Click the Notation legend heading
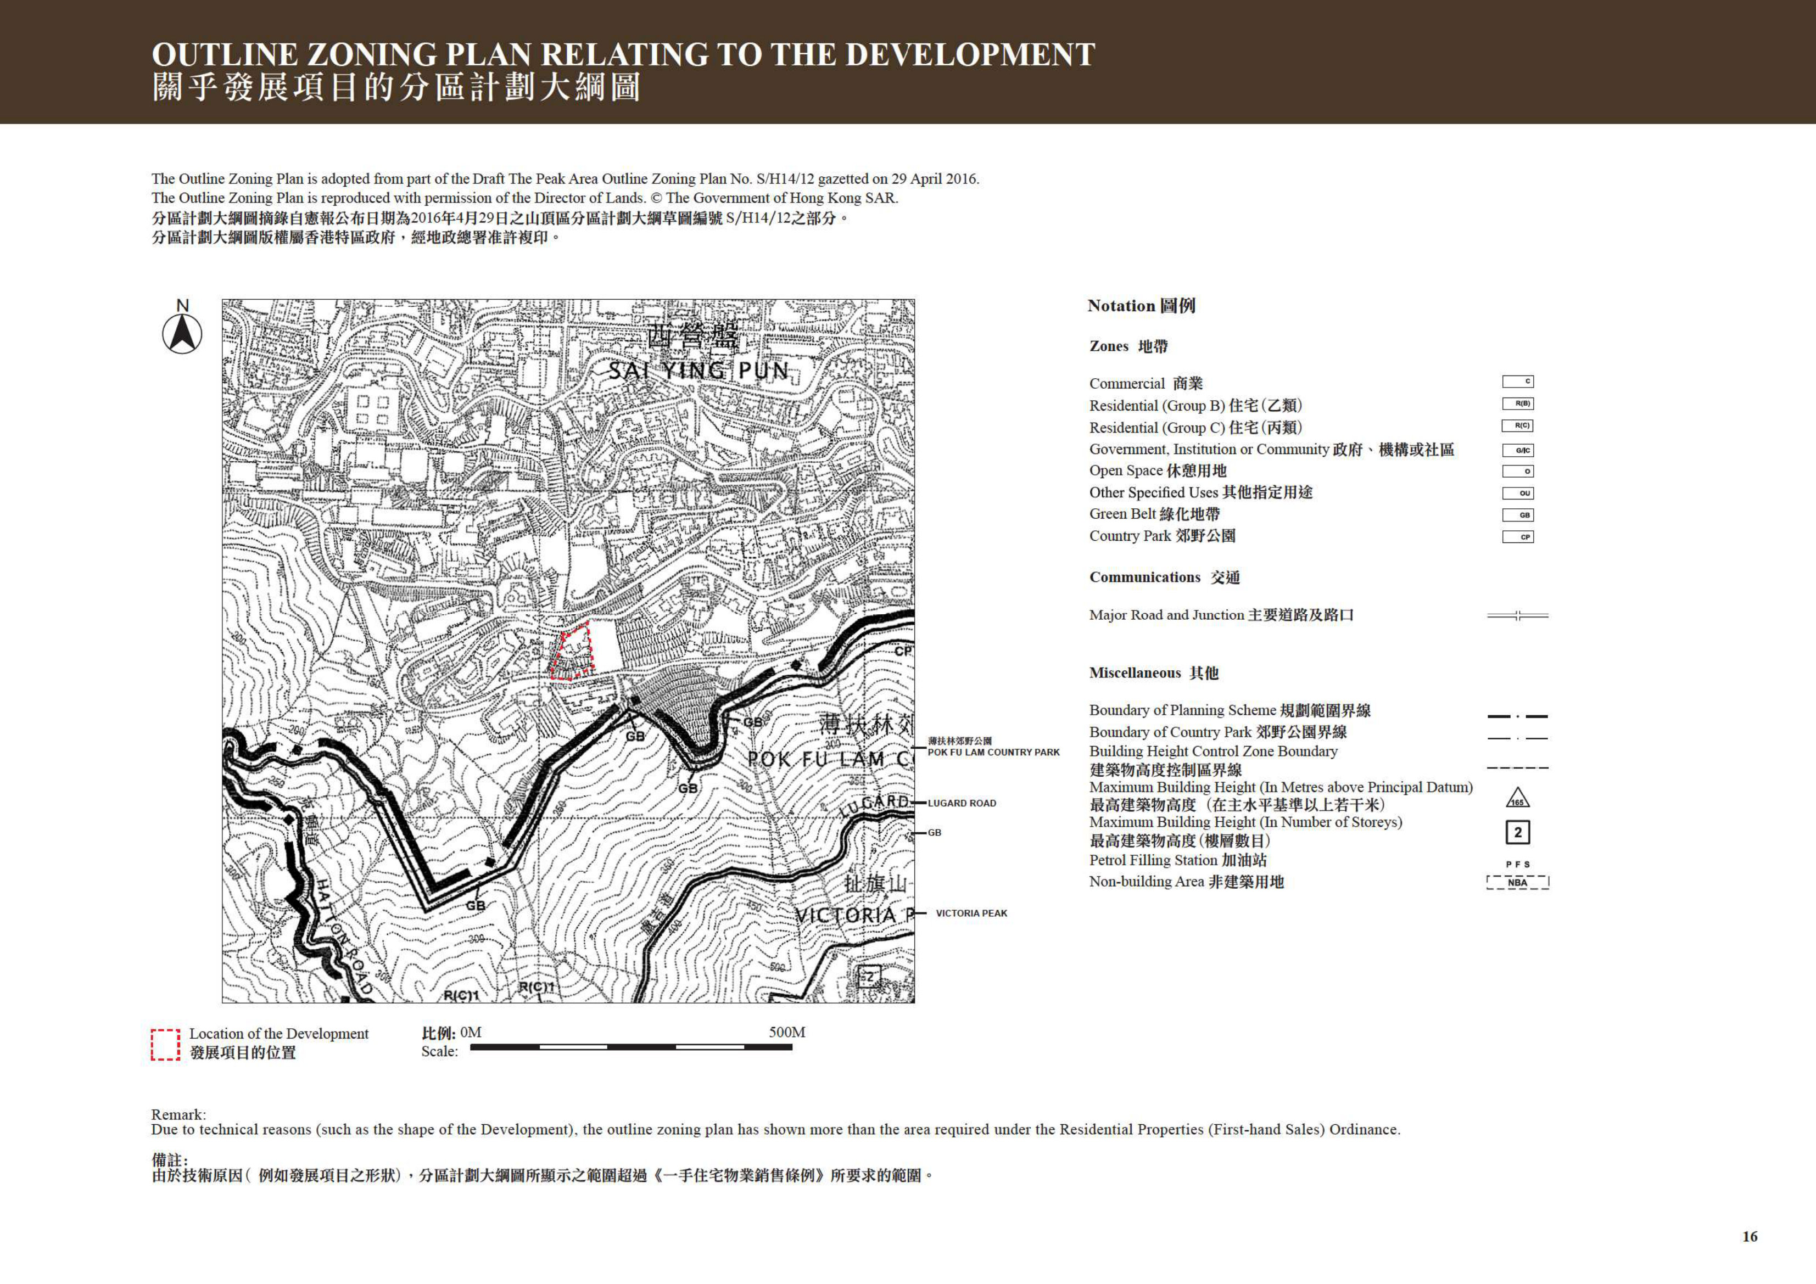The height and width of the screenshot is (1284, 1816). [x=1141, y=306]
